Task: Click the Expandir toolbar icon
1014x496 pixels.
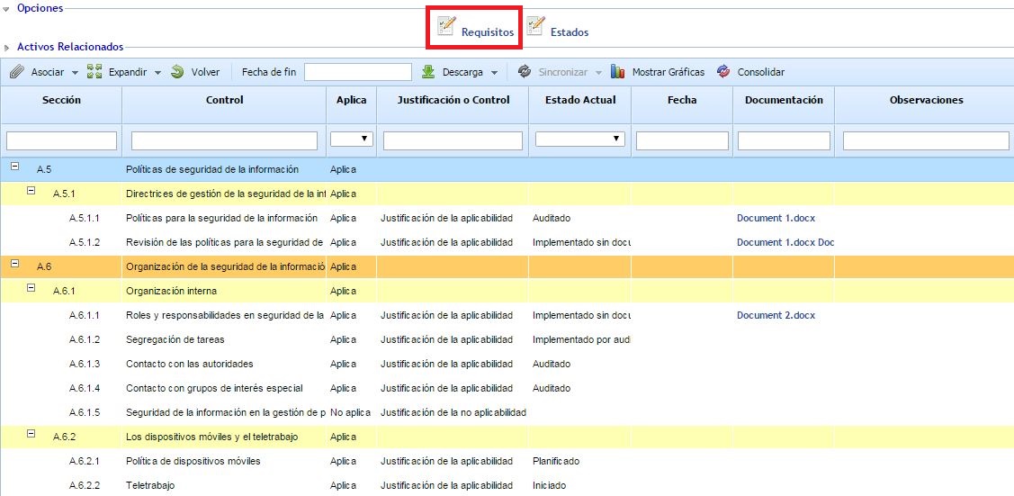Action: 94,72
